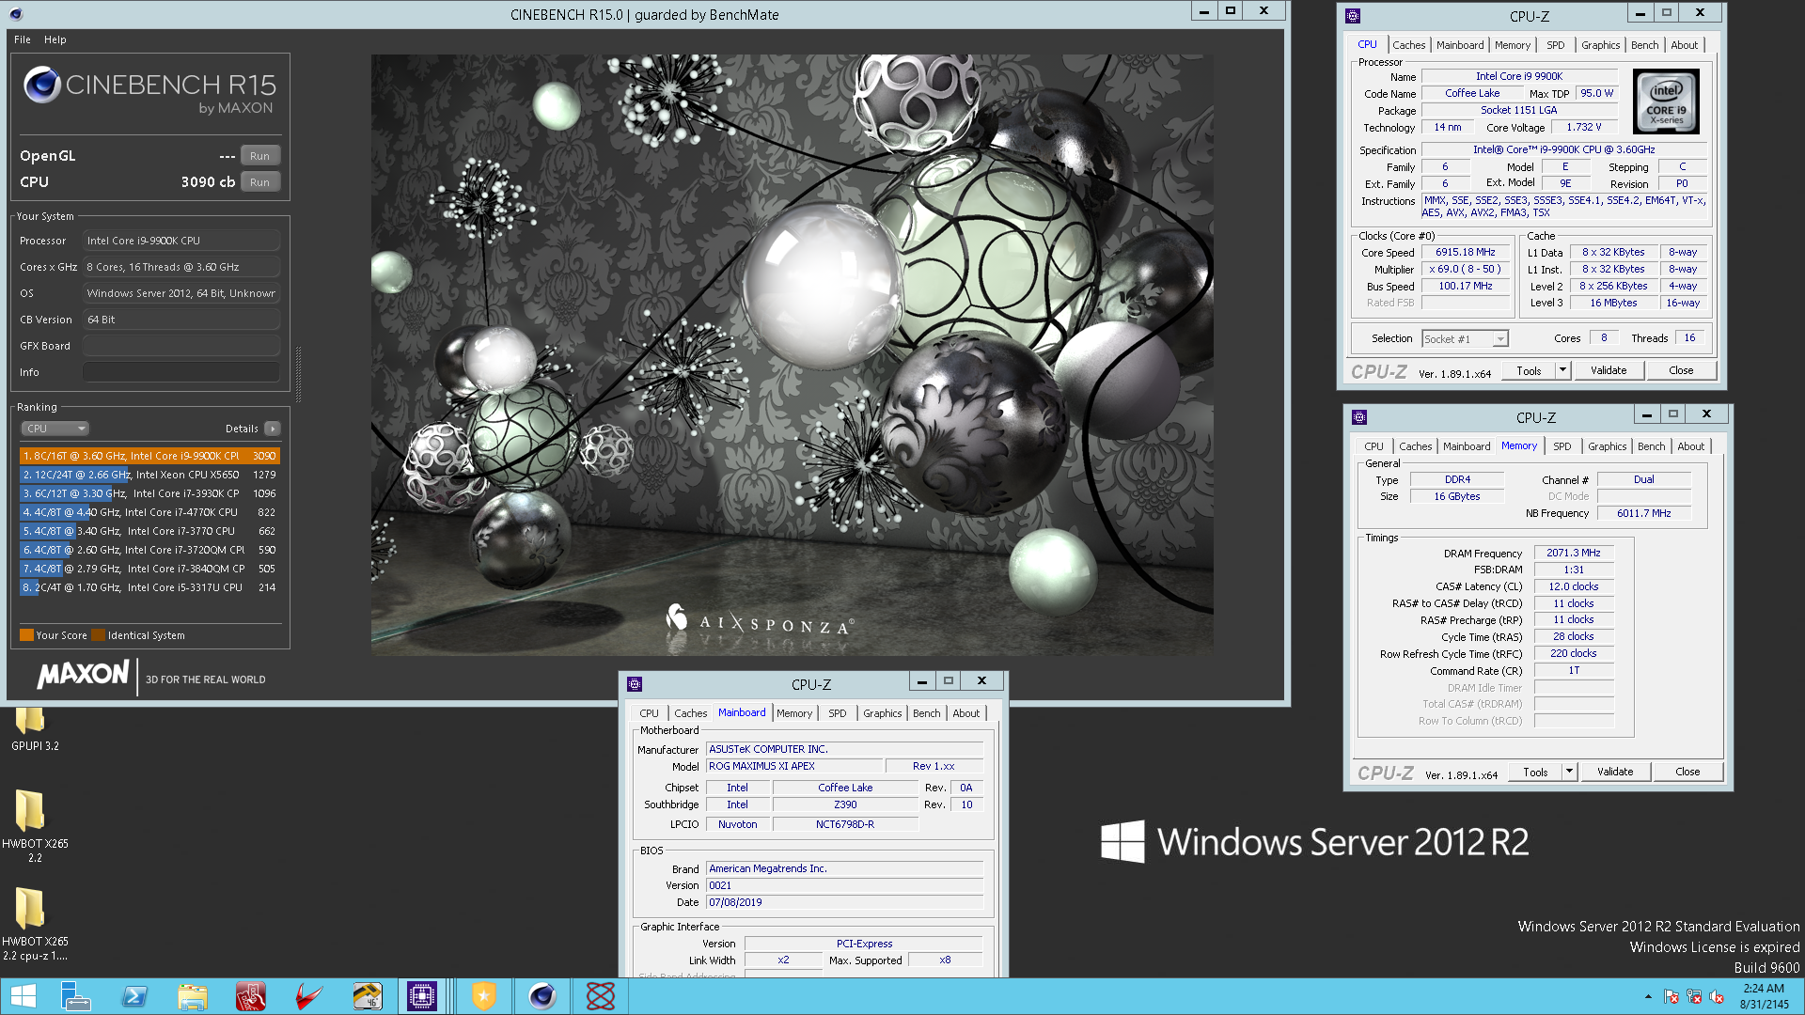Click the brown Identical System legend swatch

click(99, 635)
